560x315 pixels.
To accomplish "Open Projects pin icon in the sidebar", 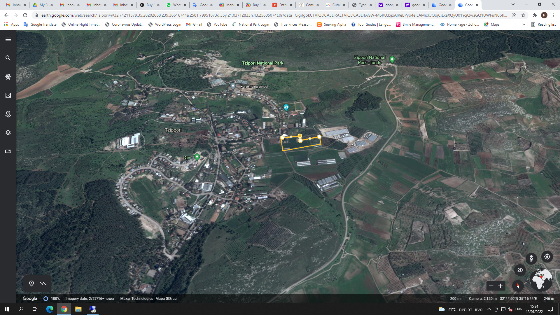I will click(8, 114).
